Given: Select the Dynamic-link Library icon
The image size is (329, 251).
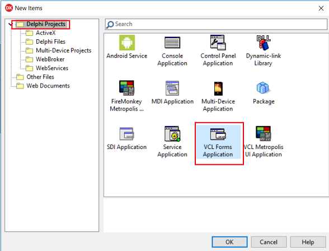Looking at the screenshot, I should [x=264, y=43].
